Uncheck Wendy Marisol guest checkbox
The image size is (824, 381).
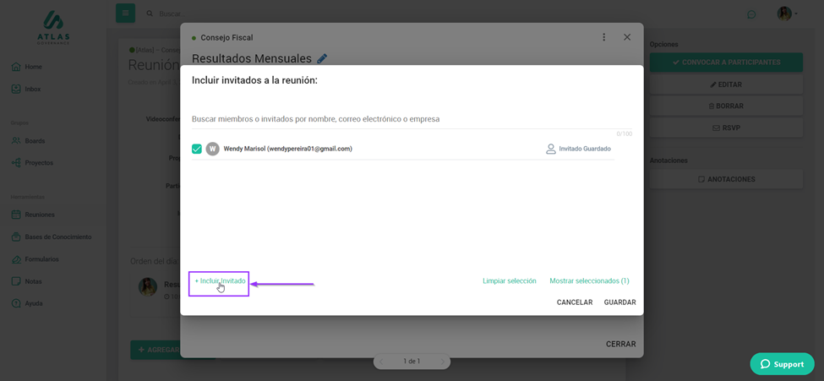click(197, 149)
